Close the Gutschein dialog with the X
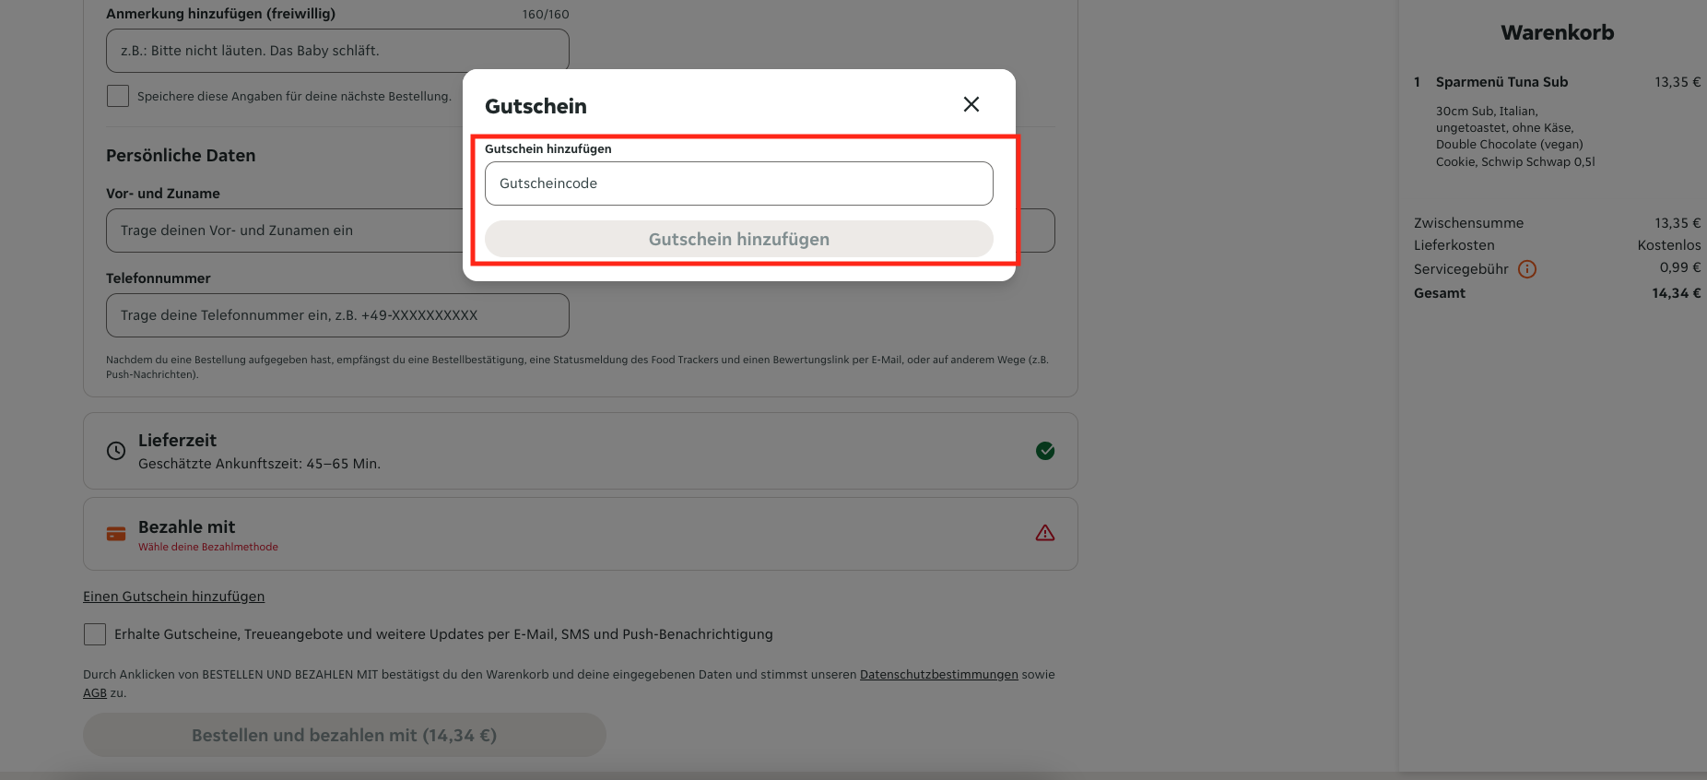The width and height of the screenshot is (1707, 780). (971, 104)
